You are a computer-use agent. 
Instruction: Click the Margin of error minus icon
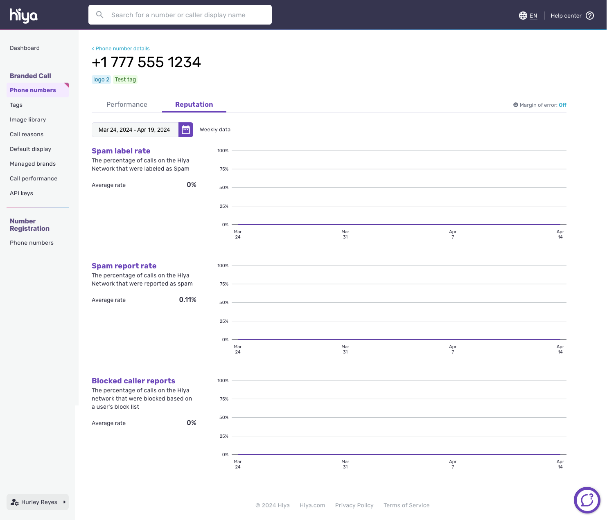point(516,105)
